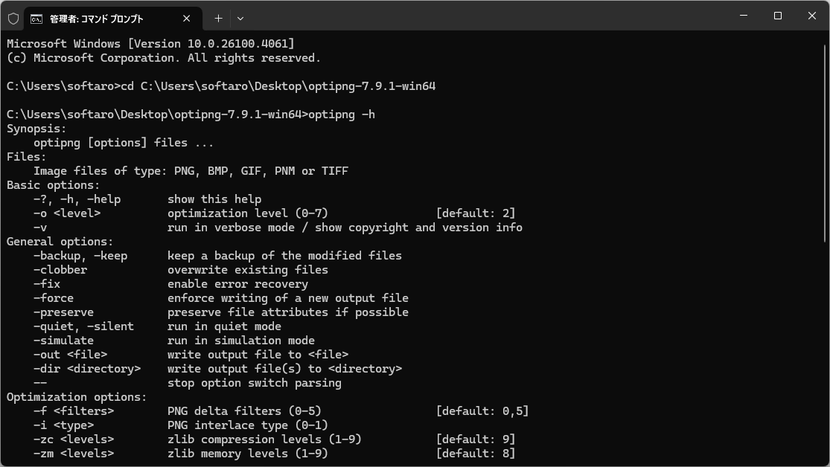
Task: Click the '-backup, -keep' option text
Action: [x=80, y=256]
